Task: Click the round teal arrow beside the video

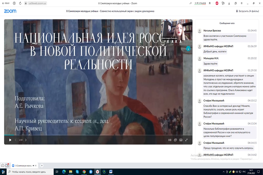Action: pos(188,49)
